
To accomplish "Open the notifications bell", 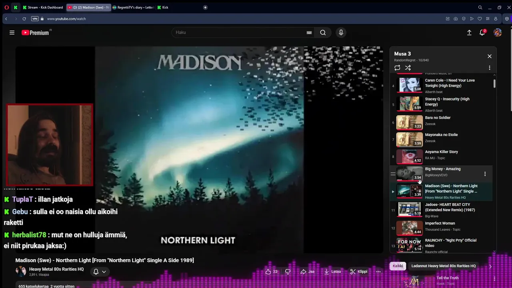I will (482, 33).
